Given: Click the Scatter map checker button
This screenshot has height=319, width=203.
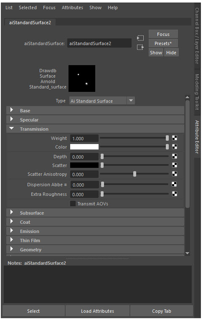Looking at the screenshot, I should click(175, 165).
